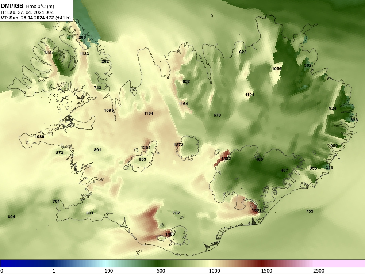The height and width of the screenshot is (274, 365).
Task: Click the 924 value near east coast
Action: (333, 108)
